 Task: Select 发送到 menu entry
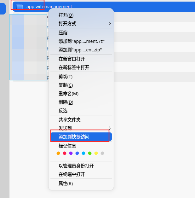[x=81, y=128]
